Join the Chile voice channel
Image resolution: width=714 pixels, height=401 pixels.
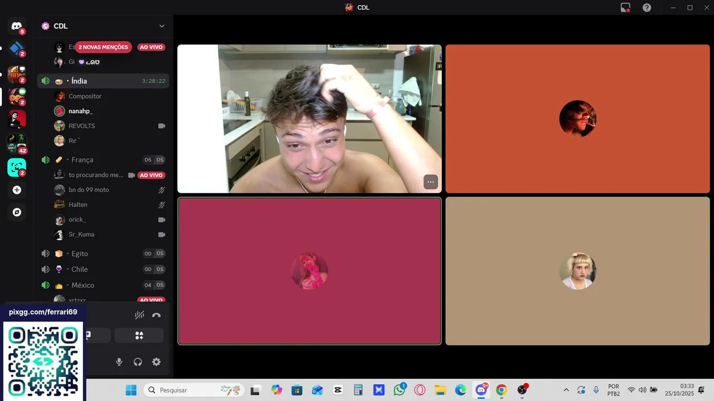point(103,269)
